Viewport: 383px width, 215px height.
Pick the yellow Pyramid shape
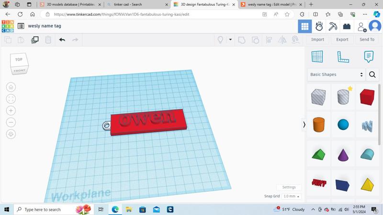coord(367,184)
